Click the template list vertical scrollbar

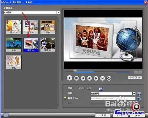(x=59, y=63)
